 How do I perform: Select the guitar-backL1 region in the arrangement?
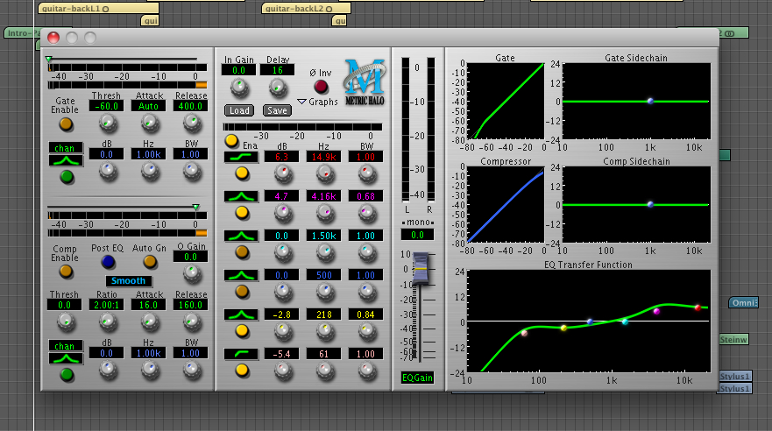(98, 9)
